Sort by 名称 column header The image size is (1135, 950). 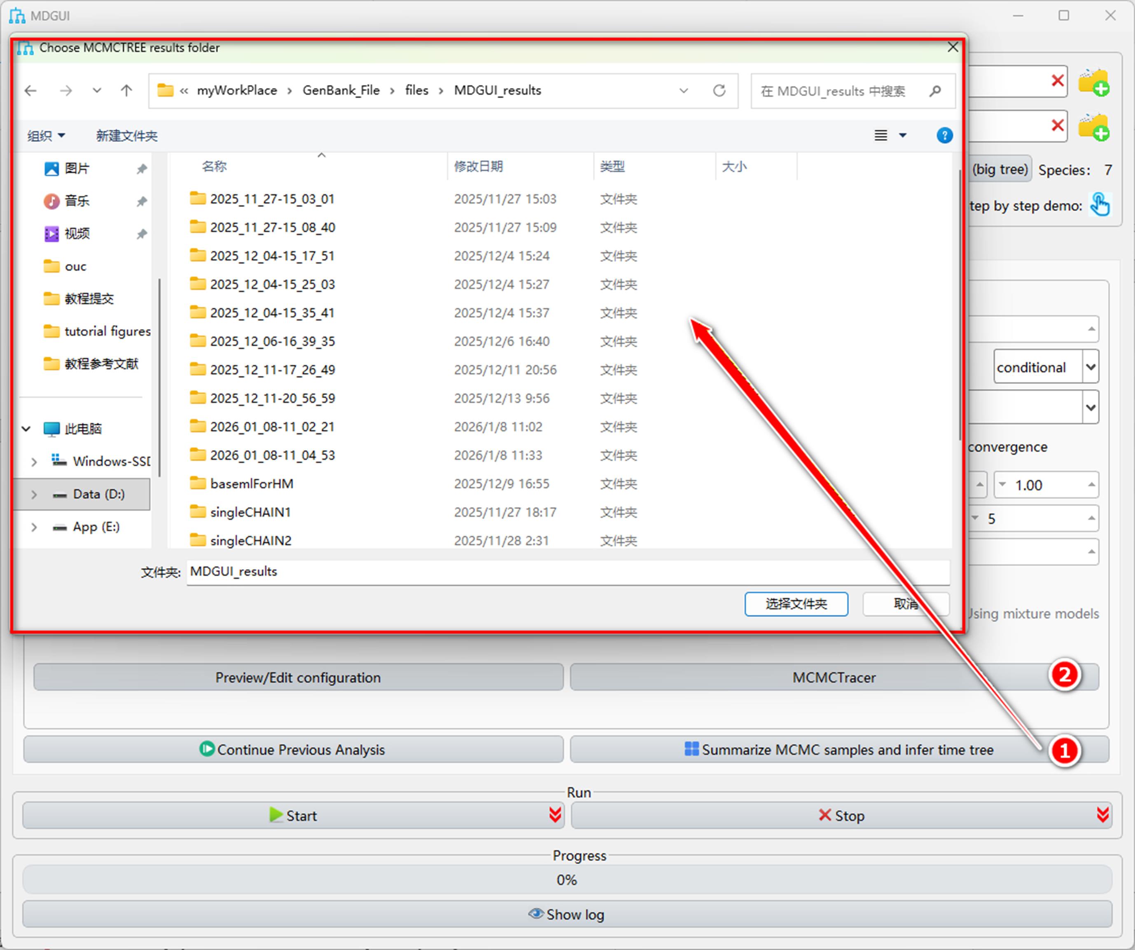coord(214,167)
